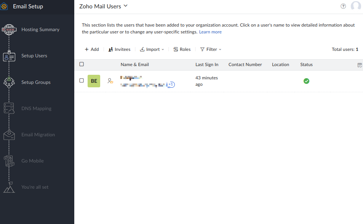Screen dimensions: 363x224
Task: Click the Add user button
Action: [x=92, y=49]
